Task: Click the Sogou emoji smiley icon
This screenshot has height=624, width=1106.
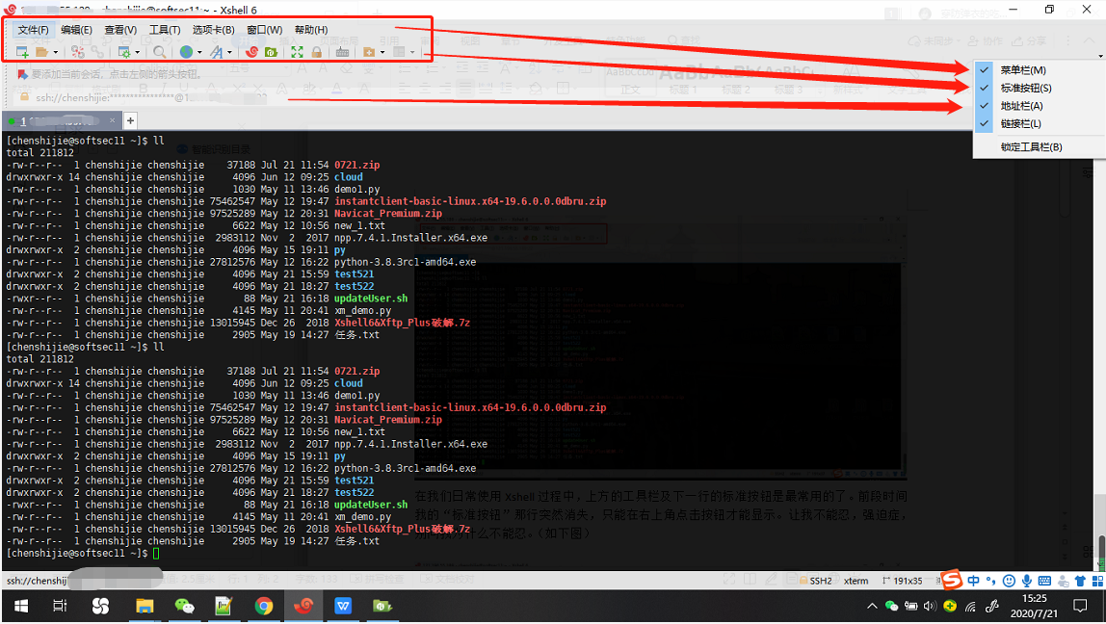Action: pyautogui.click(x=1010, y=581)
